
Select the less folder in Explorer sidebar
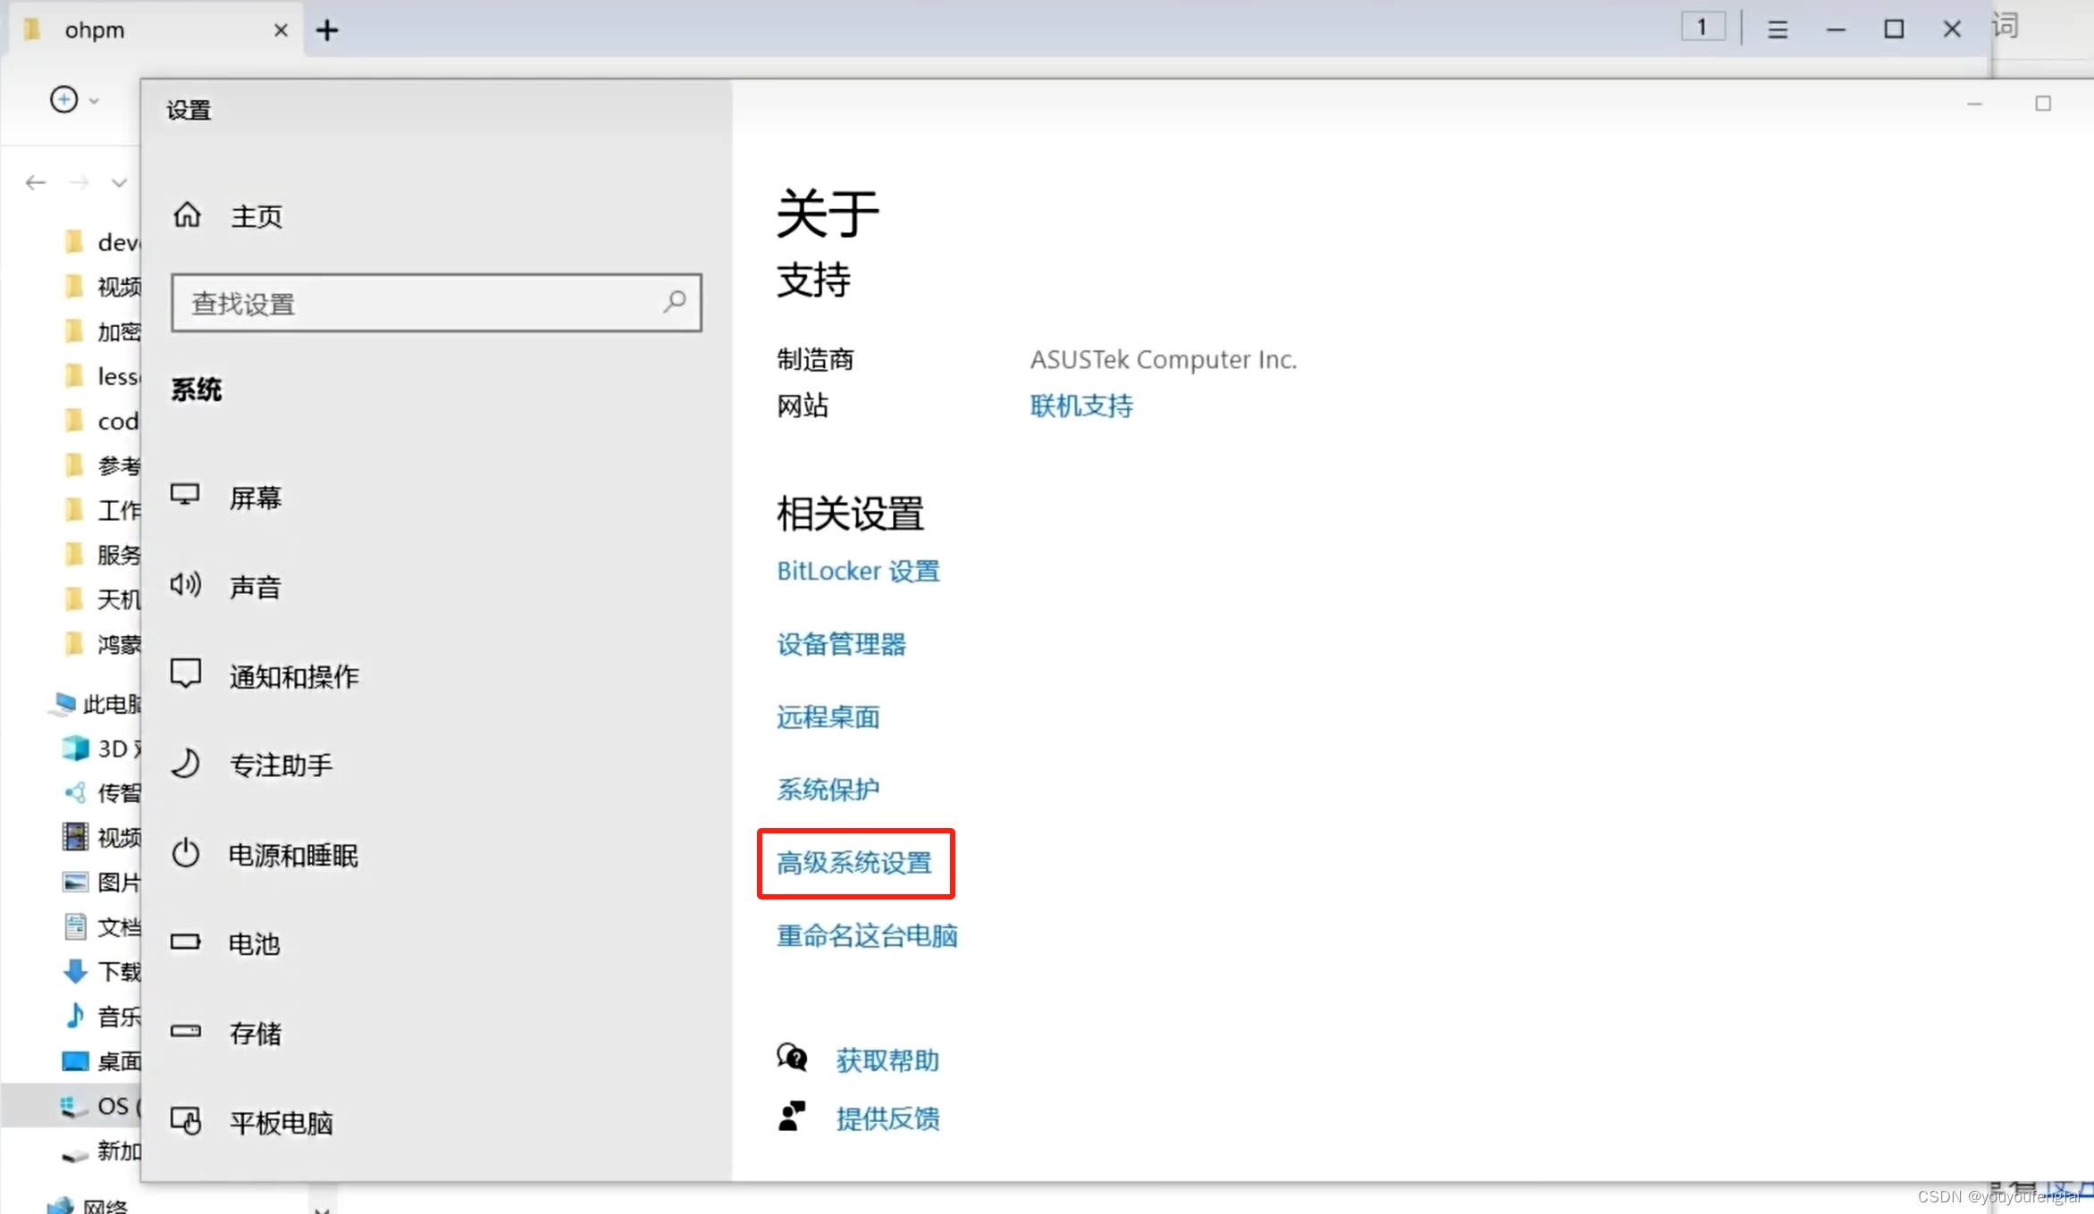[x=102, y=376]
